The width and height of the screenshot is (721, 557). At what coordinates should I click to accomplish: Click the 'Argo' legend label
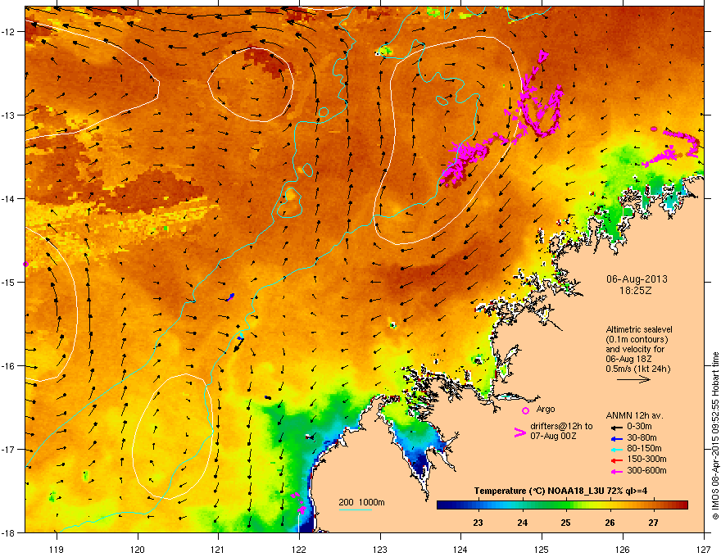point(546,409)
